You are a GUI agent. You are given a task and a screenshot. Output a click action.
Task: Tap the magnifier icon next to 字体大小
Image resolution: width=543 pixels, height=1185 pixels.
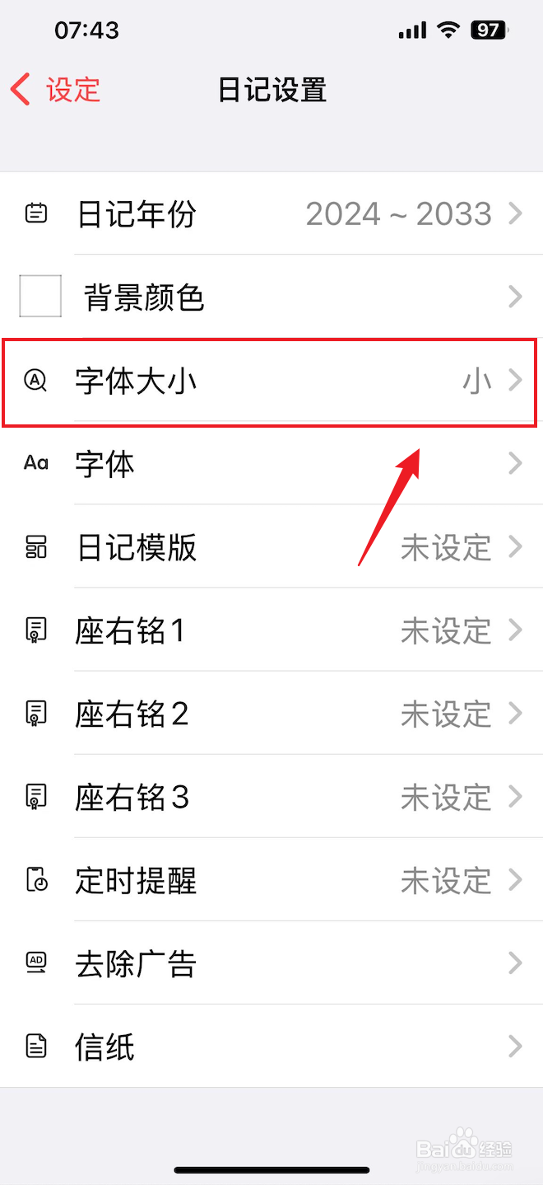coord(35,381)
